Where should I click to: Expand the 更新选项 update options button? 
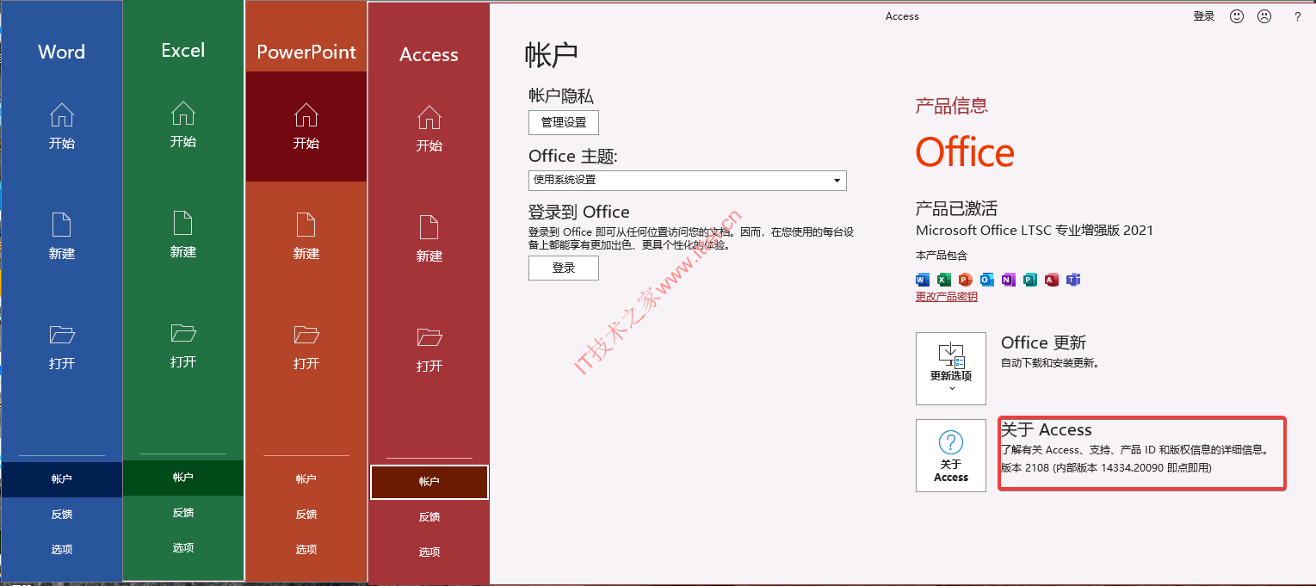click(951, 368)
